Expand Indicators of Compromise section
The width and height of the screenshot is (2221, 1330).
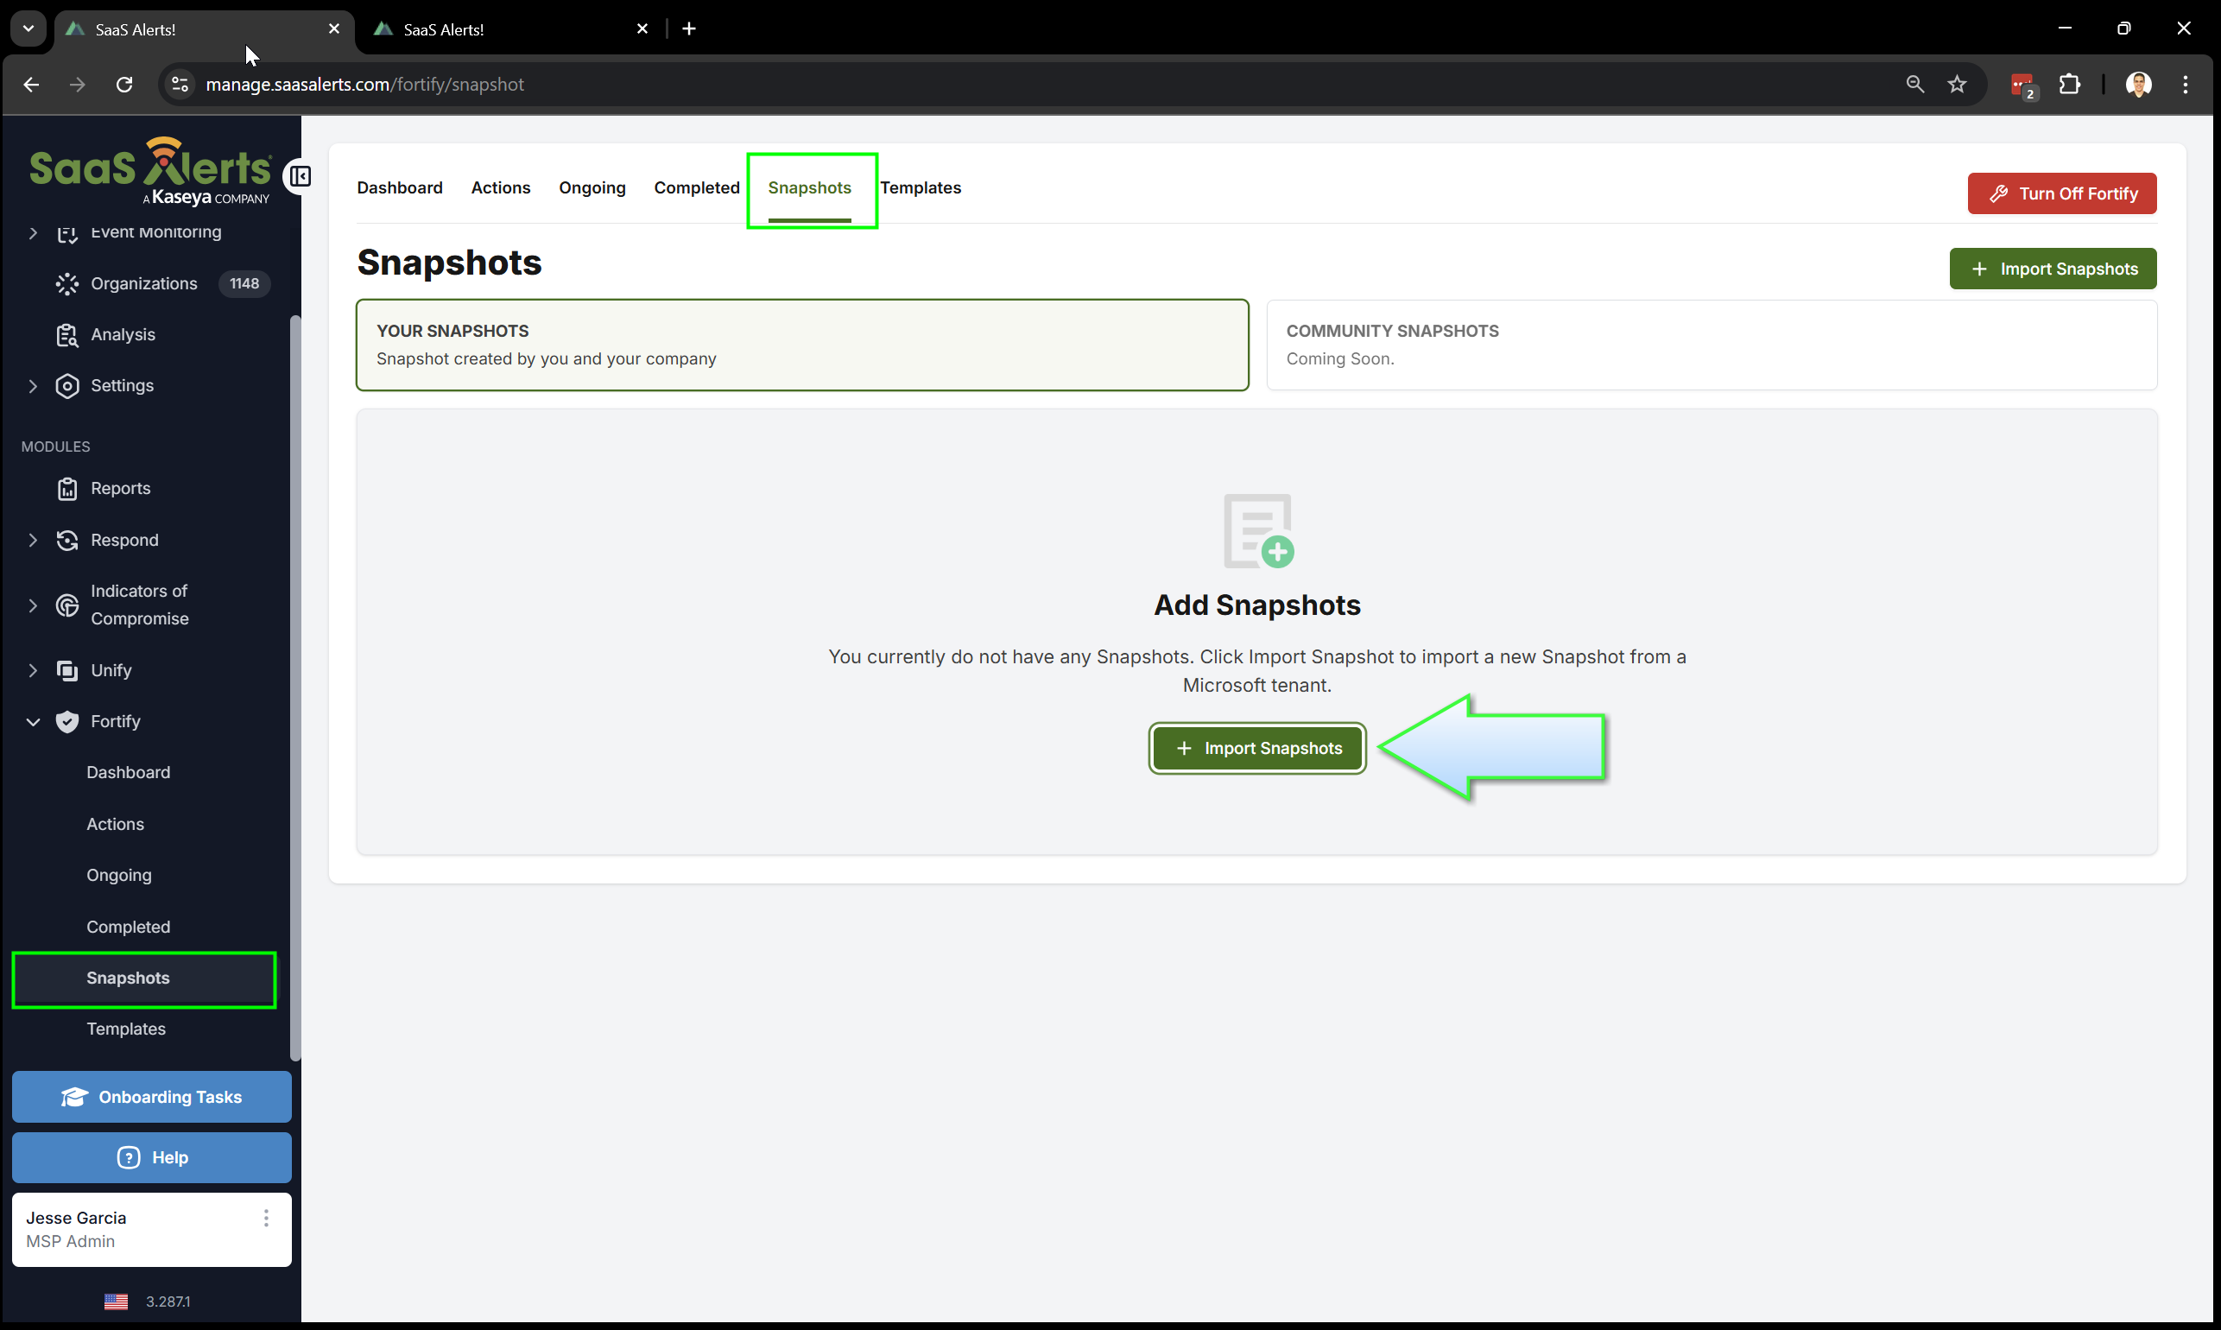click(x=33, y=606)
